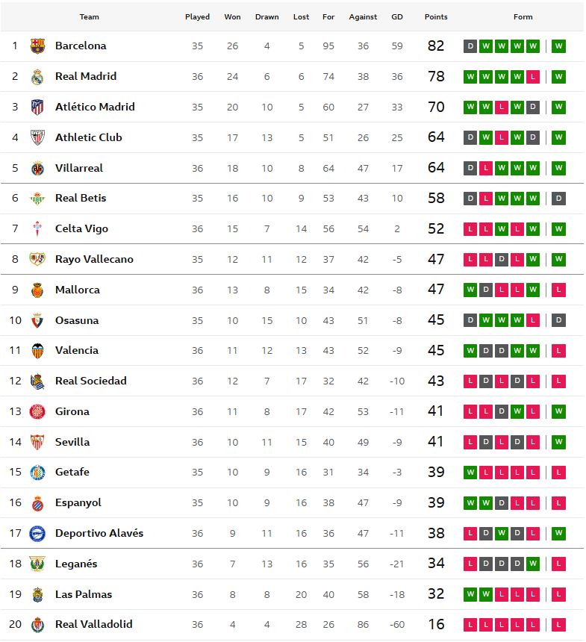This screenshot has width=586, height=642.
Task: Click the Points column header
Action: [x=436, y=16]
